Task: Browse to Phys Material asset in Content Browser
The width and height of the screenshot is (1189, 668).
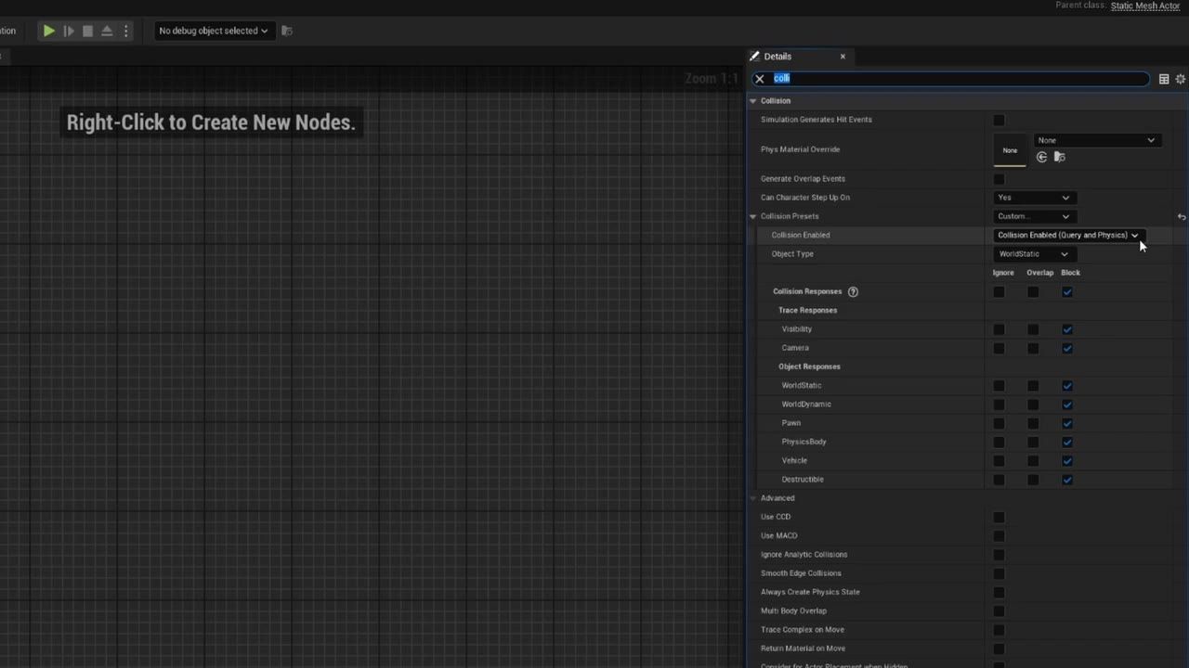Action: tap(1059, 157)
